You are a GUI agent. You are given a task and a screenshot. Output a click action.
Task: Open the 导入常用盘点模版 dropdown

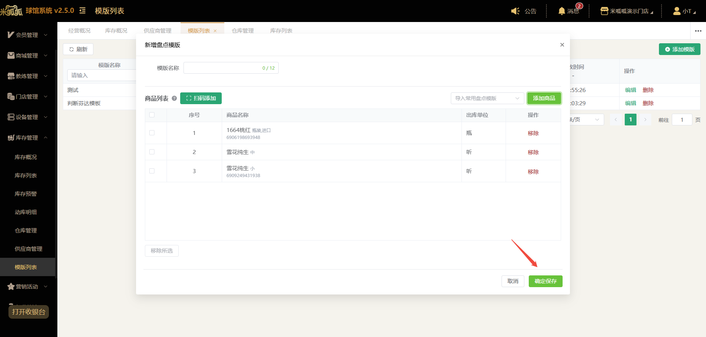point(487,98)
